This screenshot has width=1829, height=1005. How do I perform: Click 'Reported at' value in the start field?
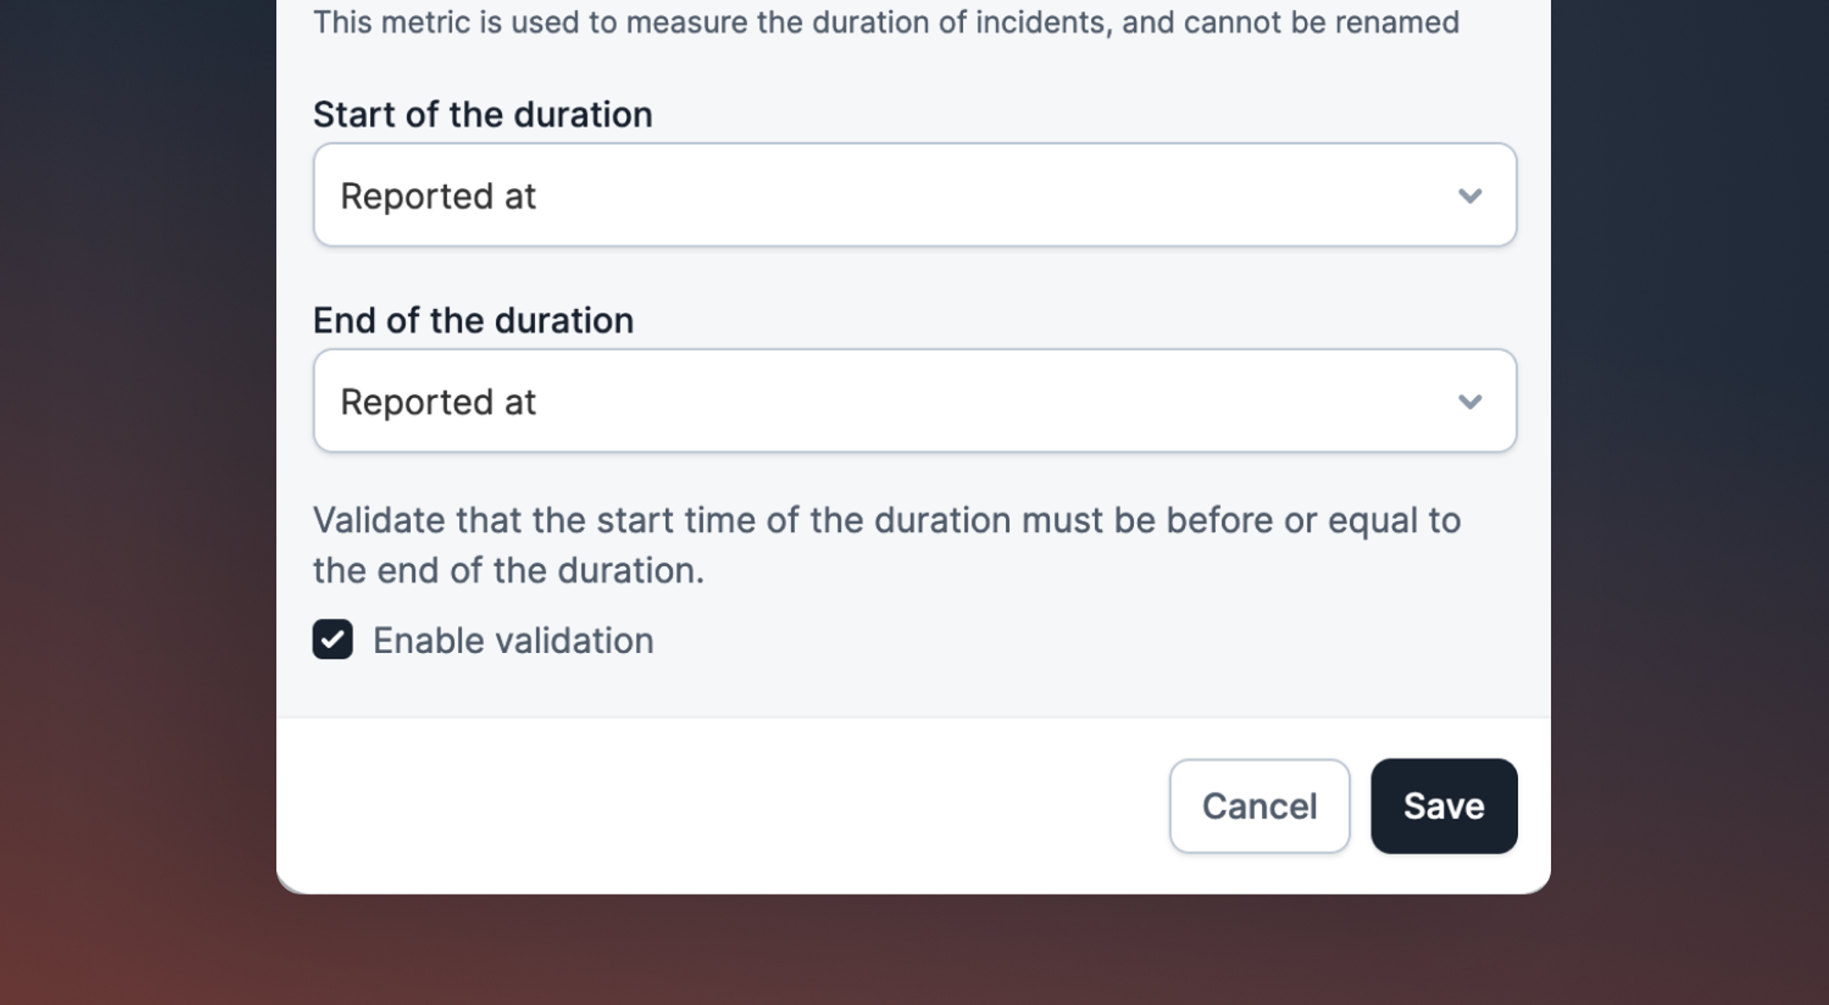(438, 196)
